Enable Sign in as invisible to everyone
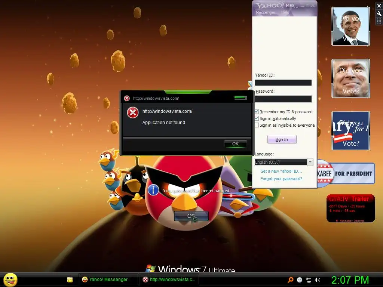383x287 pixels. [257, 125]
